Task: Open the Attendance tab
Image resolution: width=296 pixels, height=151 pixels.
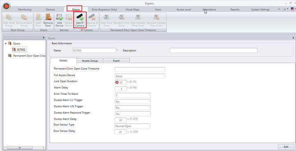Action: [x=209, y=9]
